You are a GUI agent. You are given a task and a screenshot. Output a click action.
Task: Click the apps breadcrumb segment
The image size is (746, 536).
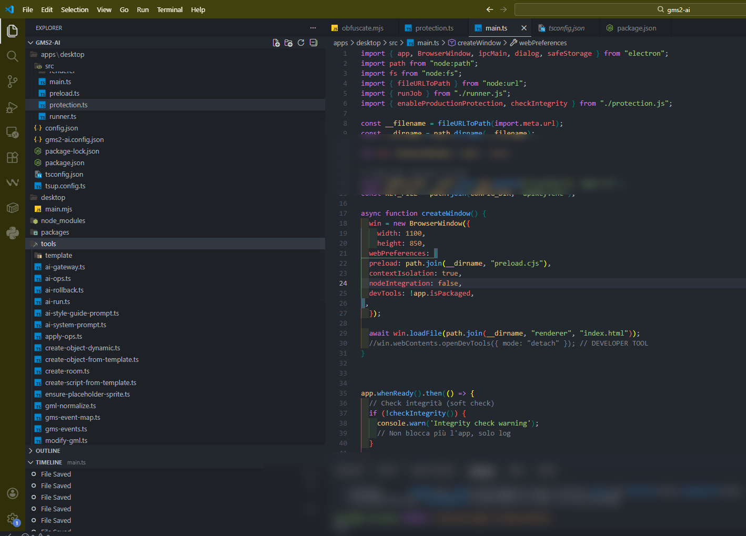click(340, 43)
